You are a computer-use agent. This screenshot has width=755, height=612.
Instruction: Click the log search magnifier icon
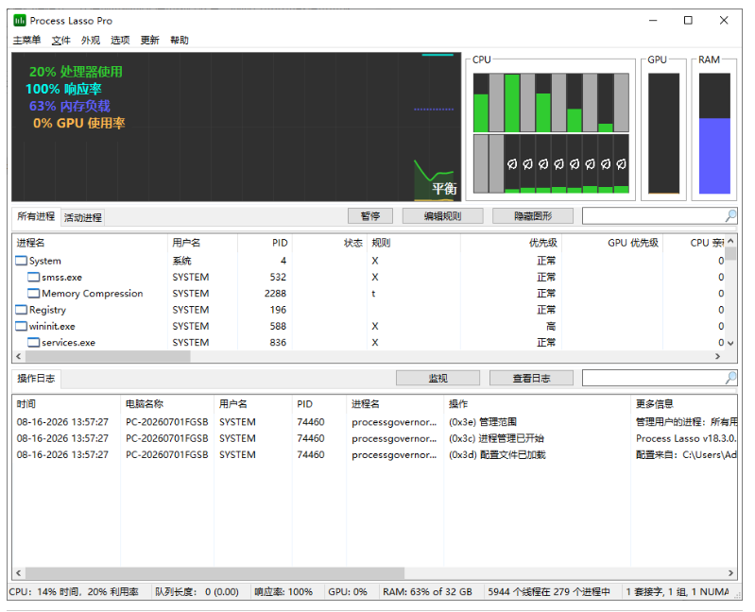[x=730, y=378]
